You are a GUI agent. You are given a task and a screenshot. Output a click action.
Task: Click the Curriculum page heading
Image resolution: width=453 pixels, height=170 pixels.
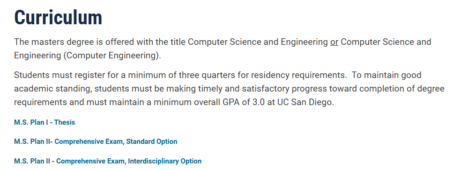pos(58,17)
